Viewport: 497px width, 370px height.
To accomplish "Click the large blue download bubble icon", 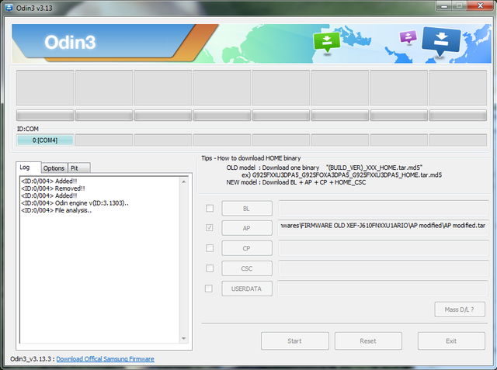I will 441,41.
